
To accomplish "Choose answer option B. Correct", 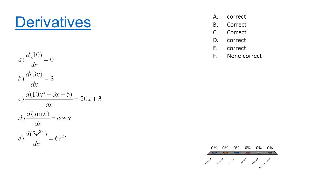I will pos(230,25).
